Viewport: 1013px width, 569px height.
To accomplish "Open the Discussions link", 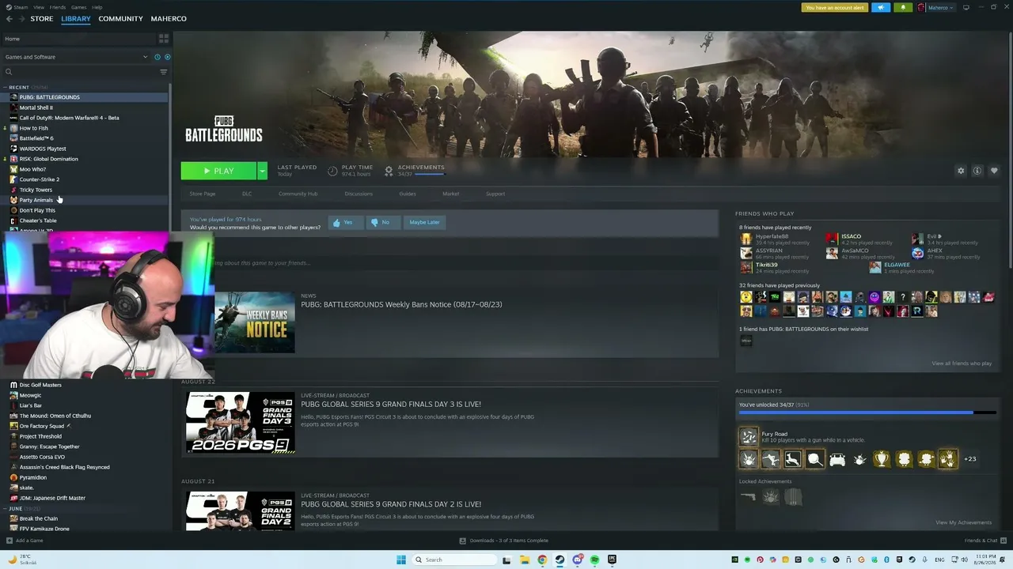I will [x=359, y=194].
